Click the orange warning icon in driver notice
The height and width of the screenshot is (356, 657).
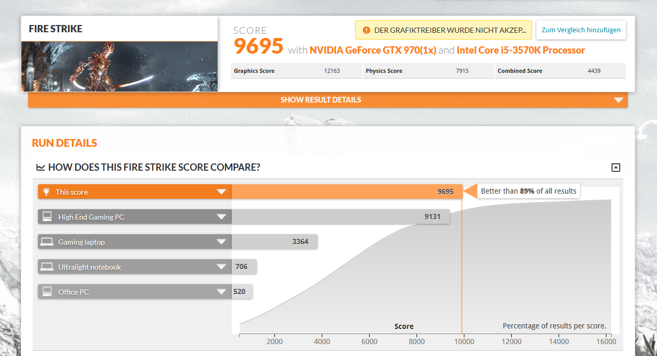click(x=366, y=30)
